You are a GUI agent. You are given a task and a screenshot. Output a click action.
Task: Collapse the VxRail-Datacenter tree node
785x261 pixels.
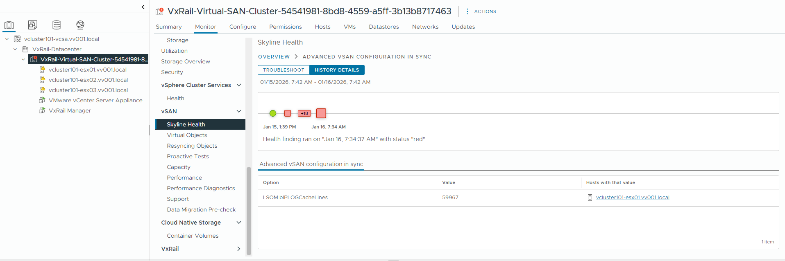pyautogui.click(x=15, y=49)
